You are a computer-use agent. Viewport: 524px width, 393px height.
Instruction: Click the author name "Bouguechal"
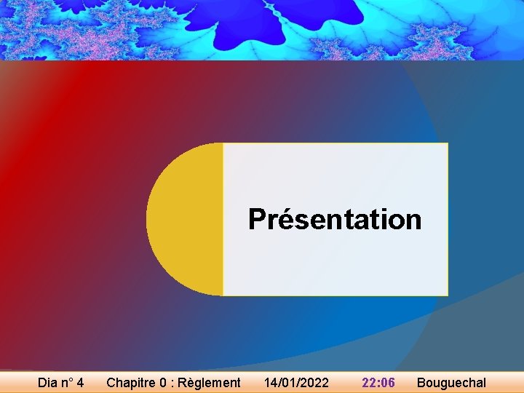[451, 383]
